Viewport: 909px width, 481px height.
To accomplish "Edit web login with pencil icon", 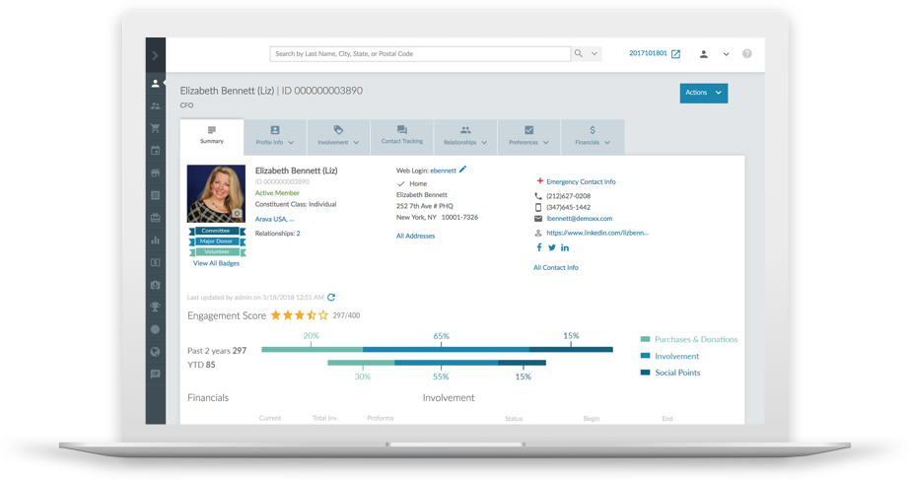I will pos(463,170).
